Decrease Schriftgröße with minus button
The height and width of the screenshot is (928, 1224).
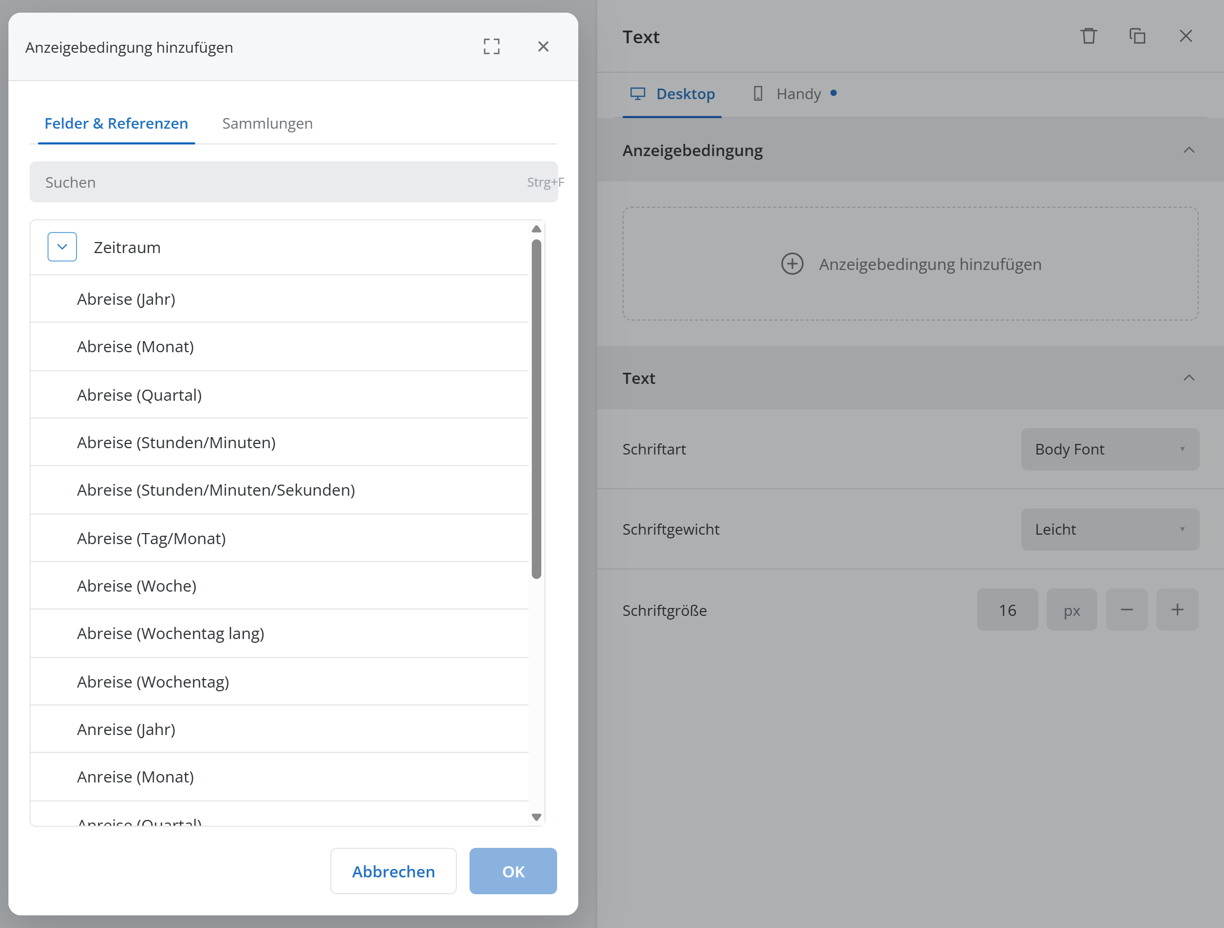[1126, 610]
